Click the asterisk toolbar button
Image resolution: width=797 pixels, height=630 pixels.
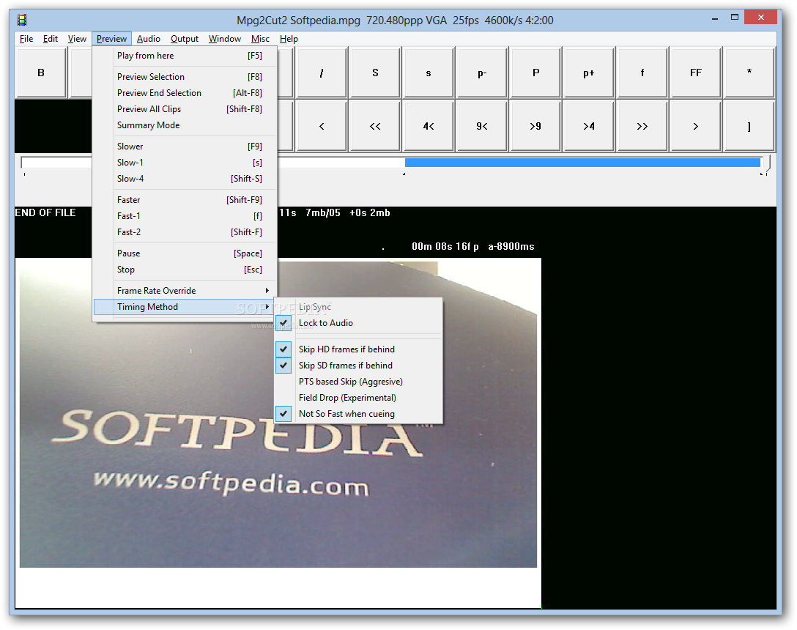coord(749,73)
